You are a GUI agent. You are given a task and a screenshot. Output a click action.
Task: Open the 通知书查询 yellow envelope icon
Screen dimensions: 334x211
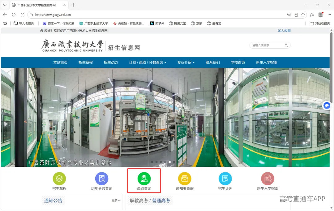tap(184, 179)
